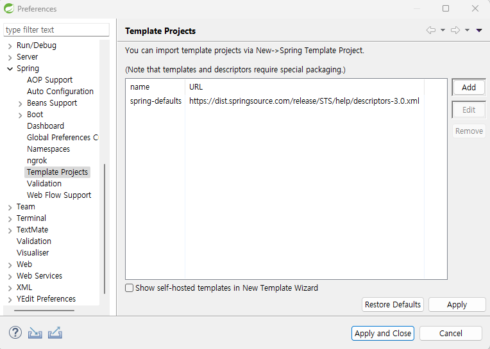
Task: Expand the Web tree node
Action: (10, 265)
